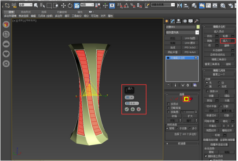Click the 扩大 (Grow) selection button
238x161 pixels.
point(190,117)
